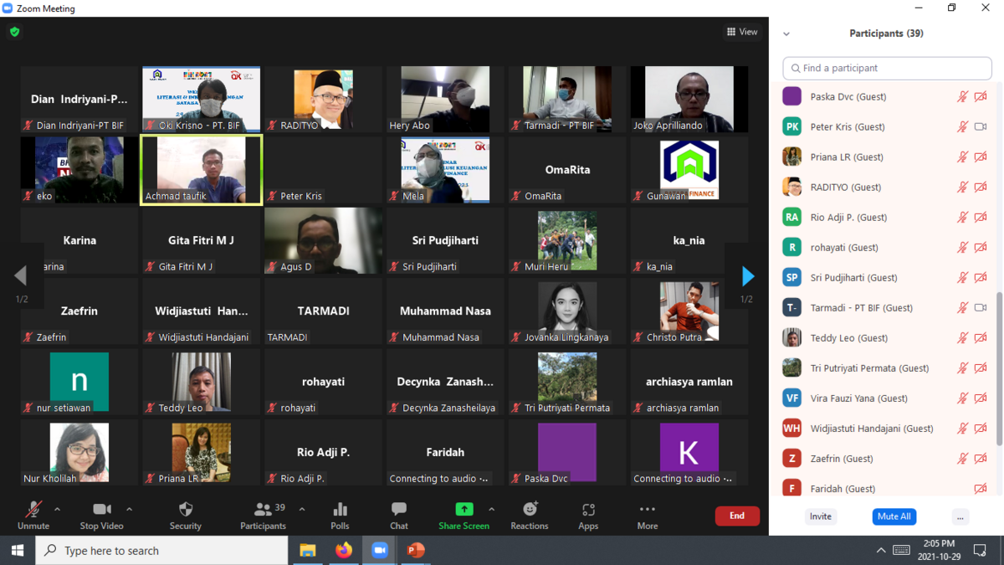Screen dimensions: 1004x565
Task: Open the Security shield options
Action: tap(185, 516)
